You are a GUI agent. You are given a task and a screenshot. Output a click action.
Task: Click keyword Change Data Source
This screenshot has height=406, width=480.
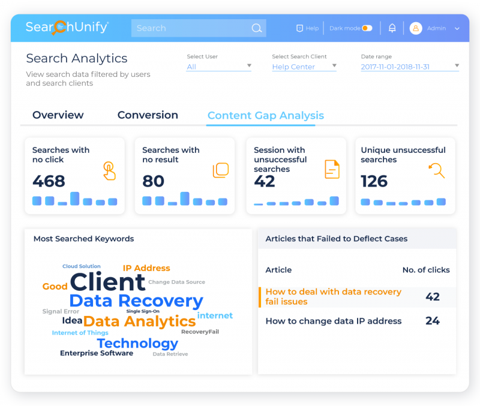pos(176,282)
